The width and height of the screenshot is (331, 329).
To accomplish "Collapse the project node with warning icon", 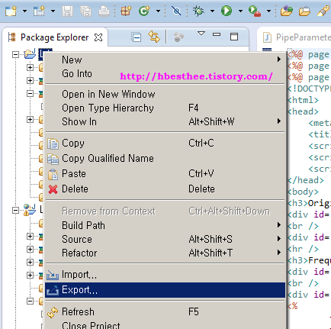I will 16,211.
